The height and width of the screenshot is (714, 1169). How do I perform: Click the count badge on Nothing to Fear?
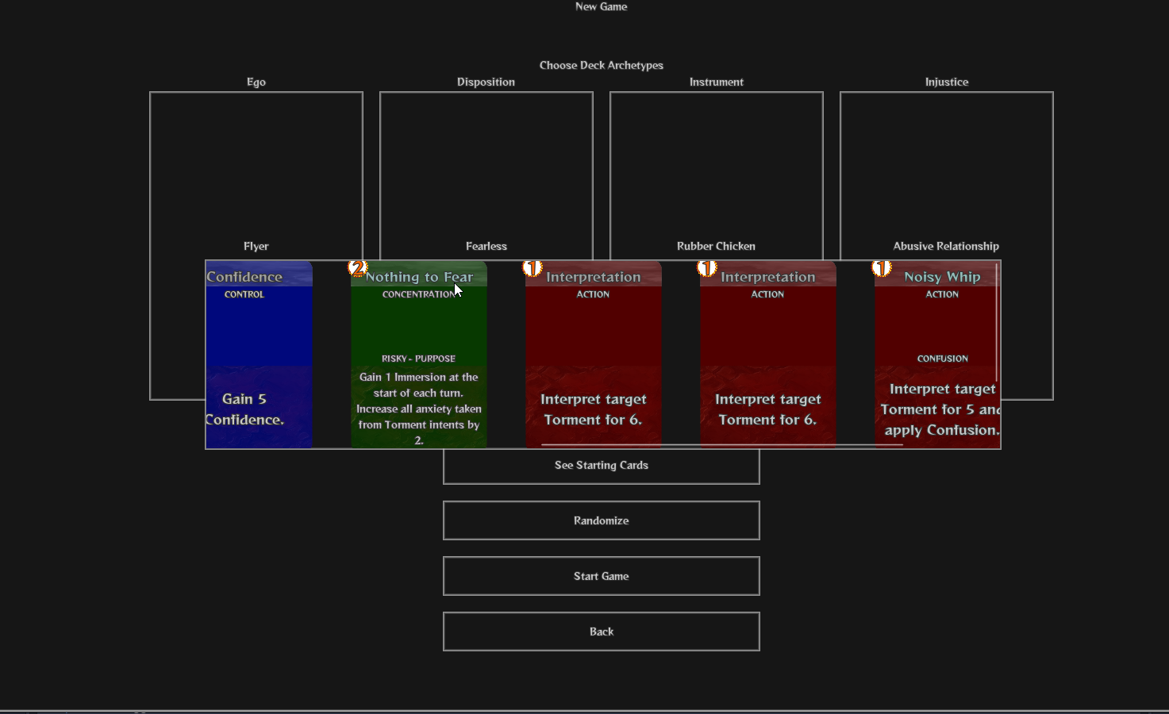358,269
